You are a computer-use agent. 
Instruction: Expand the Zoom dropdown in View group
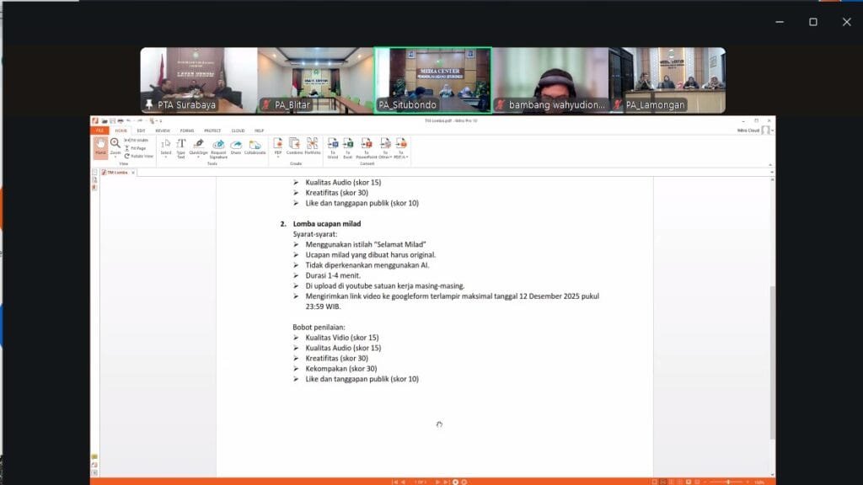click(115, 157)
